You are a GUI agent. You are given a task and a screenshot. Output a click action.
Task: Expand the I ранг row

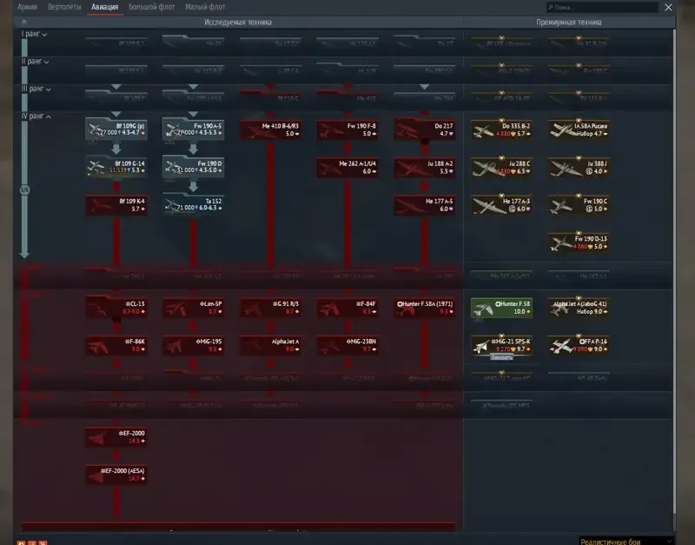click(34, 34)
